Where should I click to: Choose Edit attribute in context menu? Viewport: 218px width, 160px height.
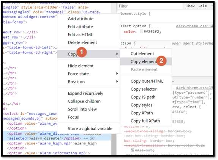[81, 27]
